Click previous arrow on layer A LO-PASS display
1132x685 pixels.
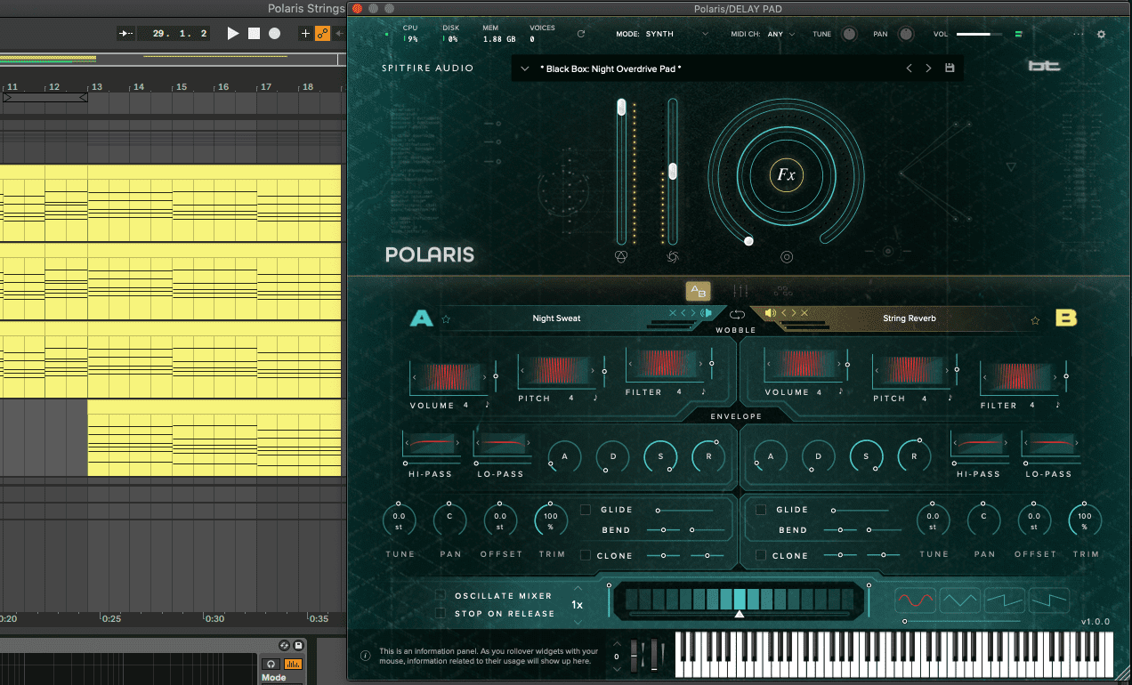tap(479, 443)
